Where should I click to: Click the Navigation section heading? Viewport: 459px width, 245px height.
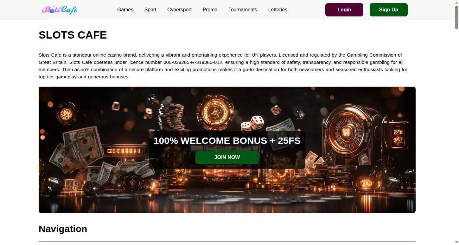tap(63, 229)
